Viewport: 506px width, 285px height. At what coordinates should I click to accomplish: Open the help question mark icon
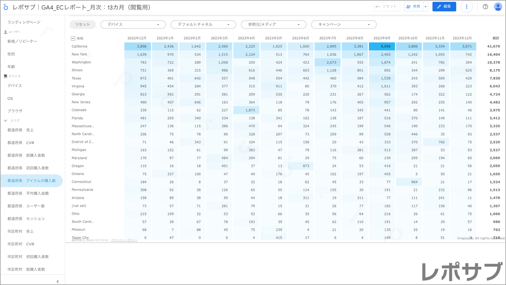click(485, 7)
